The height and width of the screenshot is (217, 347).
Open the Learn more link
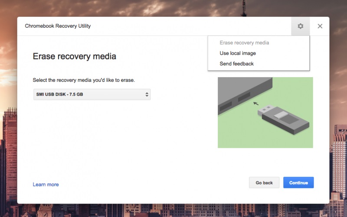(x=46, y=185)
